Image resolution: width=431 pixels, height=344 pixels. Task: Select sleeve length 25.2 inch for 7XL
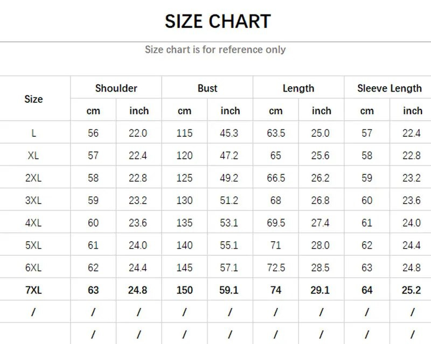[412, 290]
